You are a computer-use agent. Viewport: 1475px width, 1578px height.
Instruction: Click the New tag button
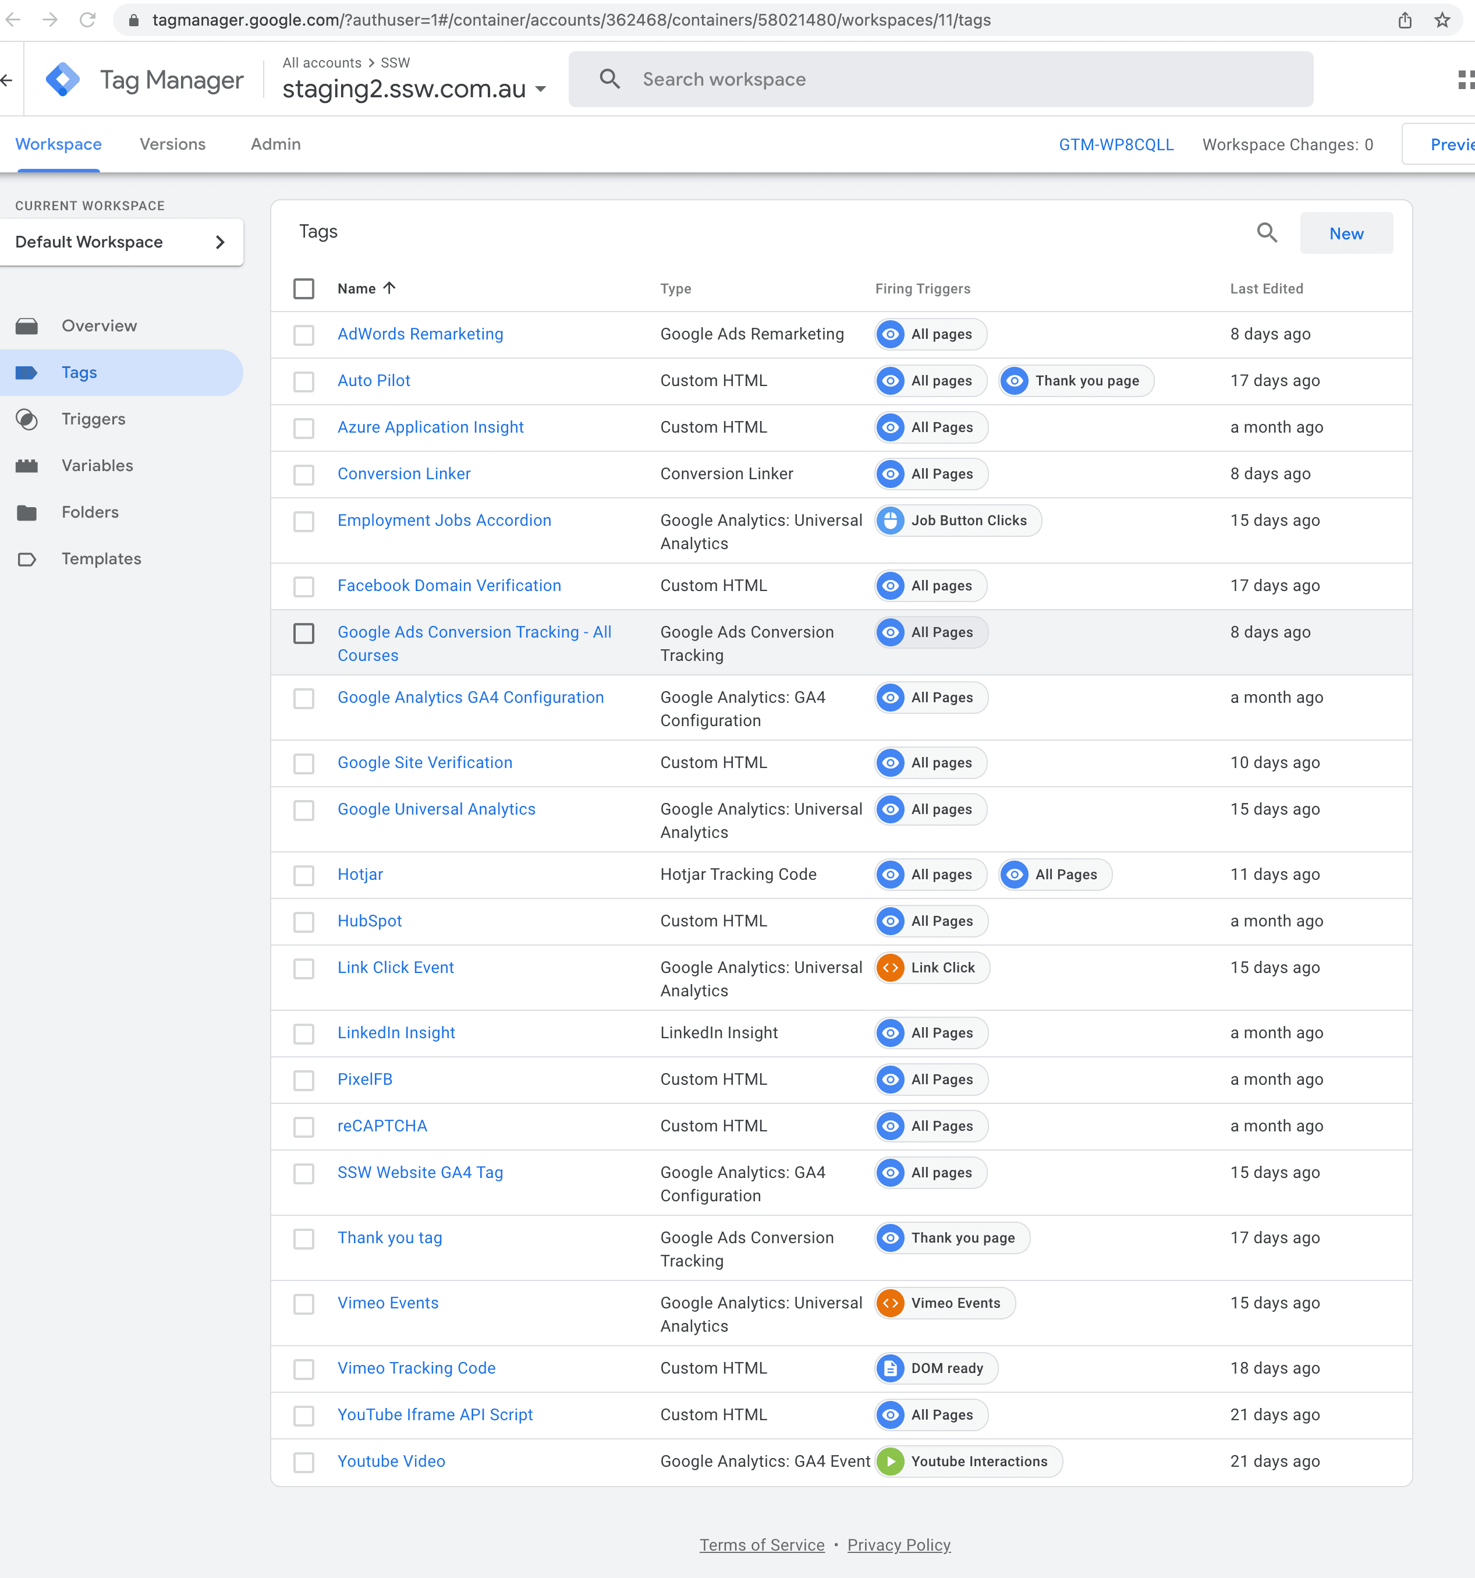tap(1346, 233)
